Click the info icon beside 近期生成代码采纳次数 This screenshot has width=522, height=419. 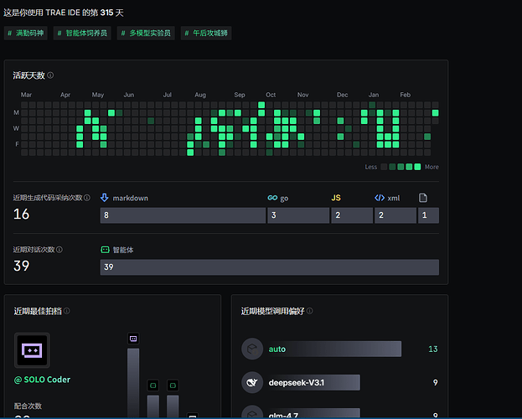pyautogui.click(x=87, y=198)
